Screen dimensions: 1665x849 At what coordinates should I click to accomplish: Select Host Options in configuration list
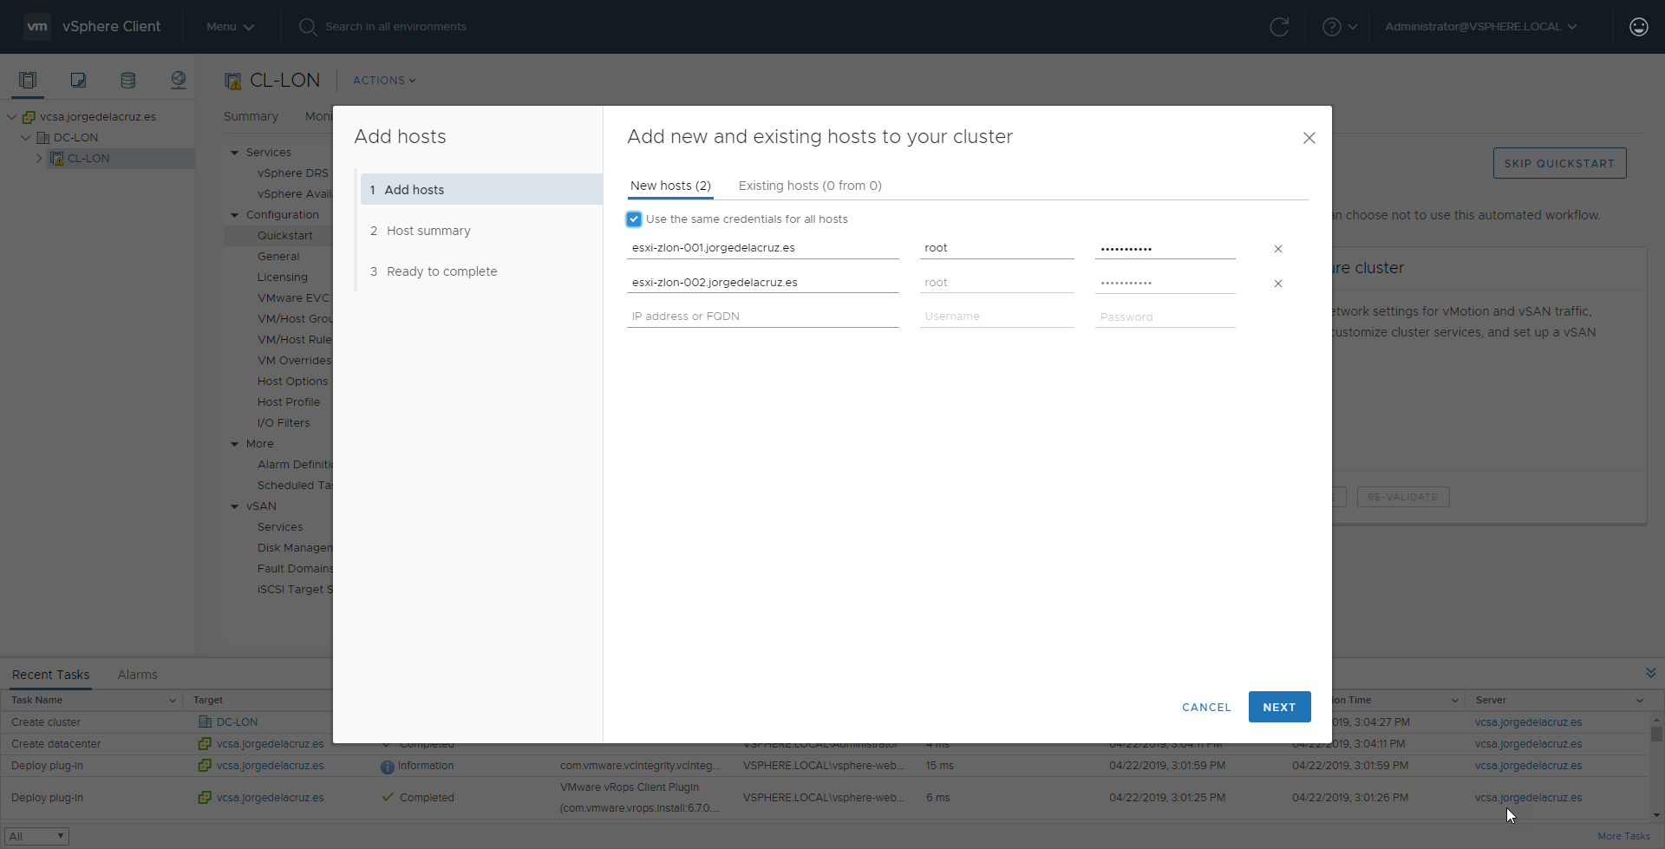pyautogui.click(x=293, y=382)
